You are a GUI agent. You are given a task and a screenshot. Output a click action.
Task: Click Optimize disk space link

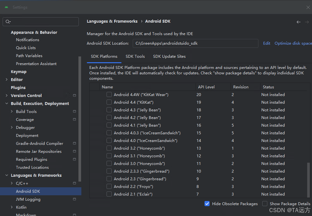(x=293, y=43)
